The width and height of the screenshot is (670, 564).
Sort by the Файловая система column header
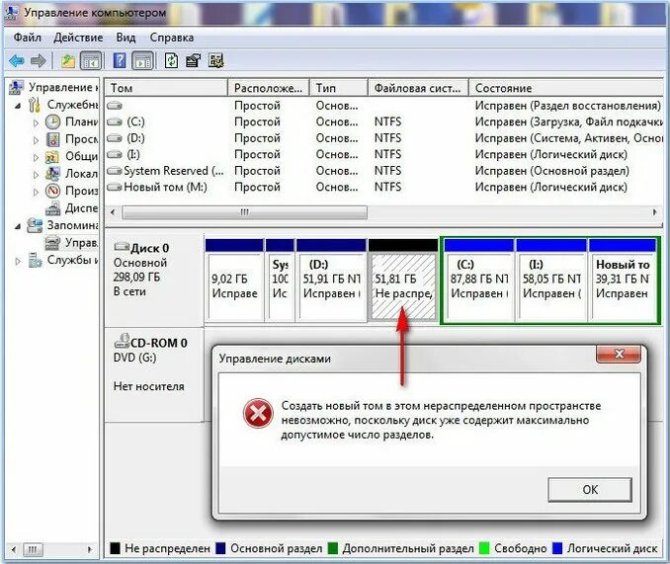[418, 88]
